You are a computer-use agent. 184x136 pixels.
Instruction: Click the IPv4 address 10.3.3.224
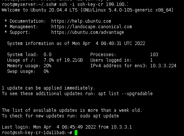[x=163, y=66]
